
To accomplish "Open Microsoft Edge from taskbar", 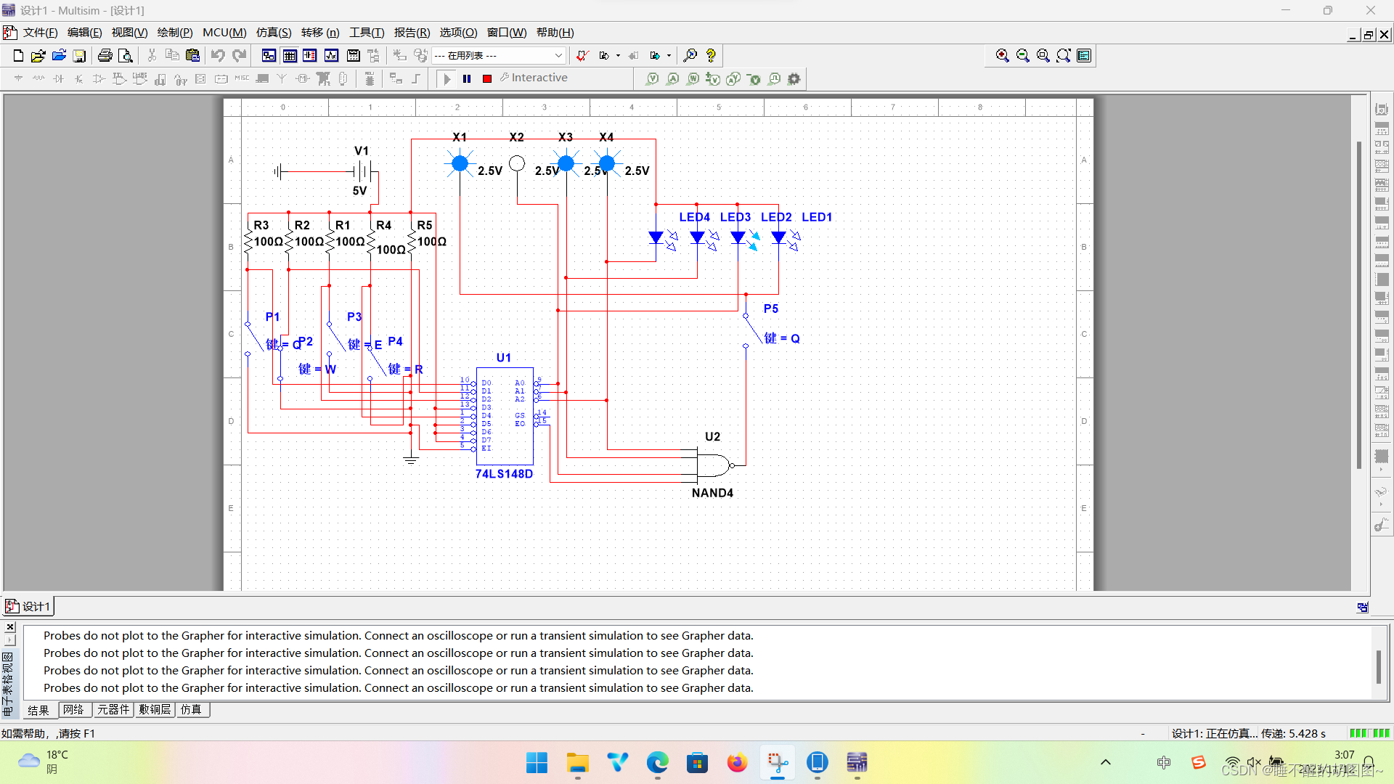I will click(x=658, y=763).
